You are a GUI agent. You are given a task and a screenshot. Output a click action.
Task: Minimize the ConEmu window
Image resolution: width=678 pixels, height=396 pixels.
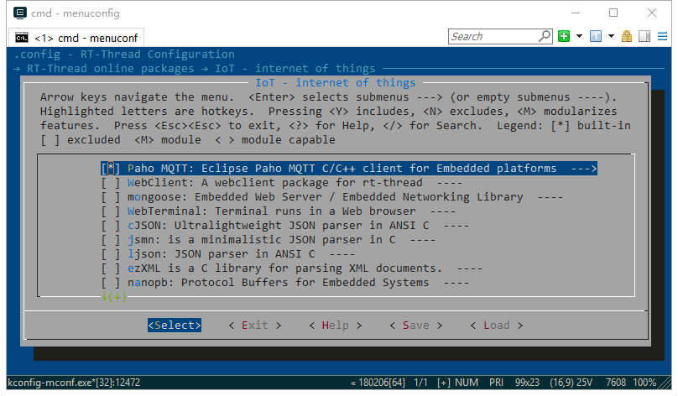tap(576, 13)
